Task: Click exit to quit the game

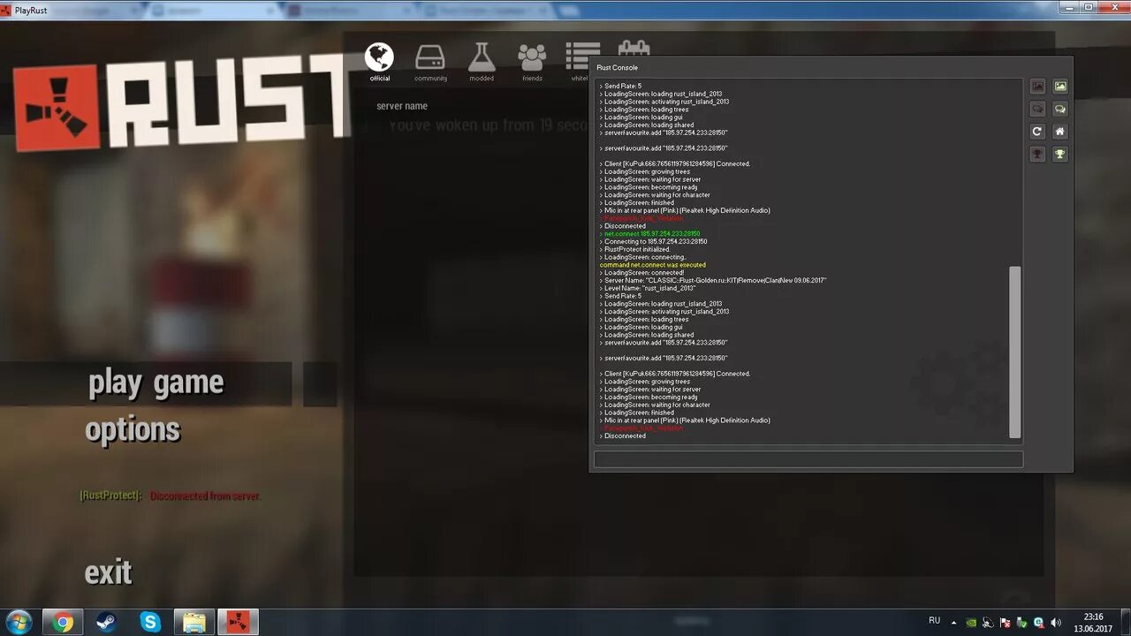Action: point(108,572)
